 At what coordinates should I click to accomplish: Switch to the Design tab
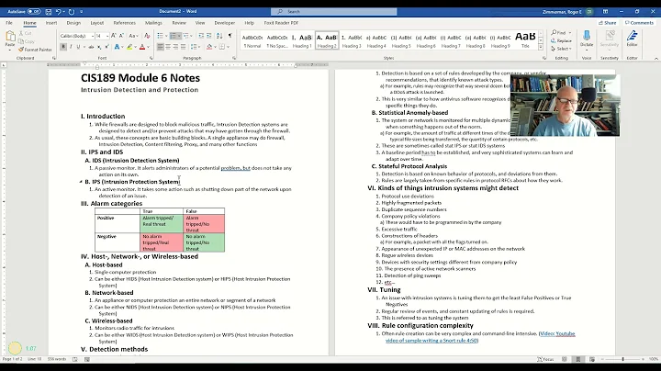tap(73, 23)
